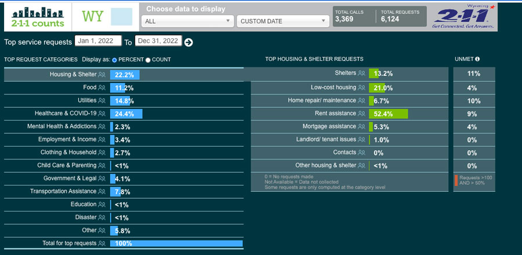Click the people icon next to Shelters

362,74
